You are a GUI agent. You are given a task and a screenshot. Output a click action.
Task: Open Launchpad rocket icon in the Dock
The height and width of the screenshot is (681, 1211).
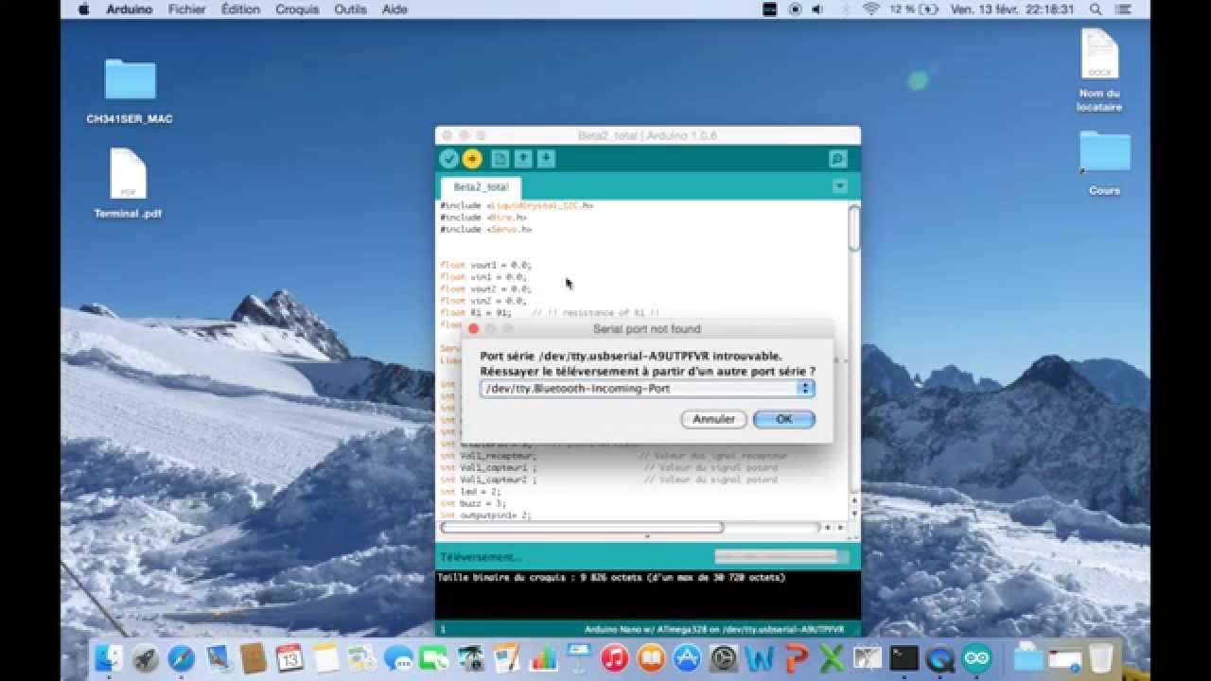click(146, 657)
